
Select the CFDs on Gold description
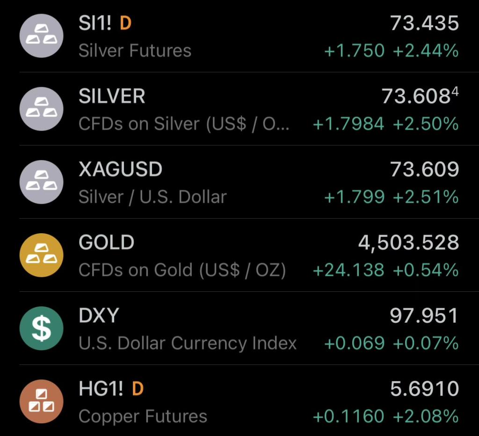tap(182, 270)
